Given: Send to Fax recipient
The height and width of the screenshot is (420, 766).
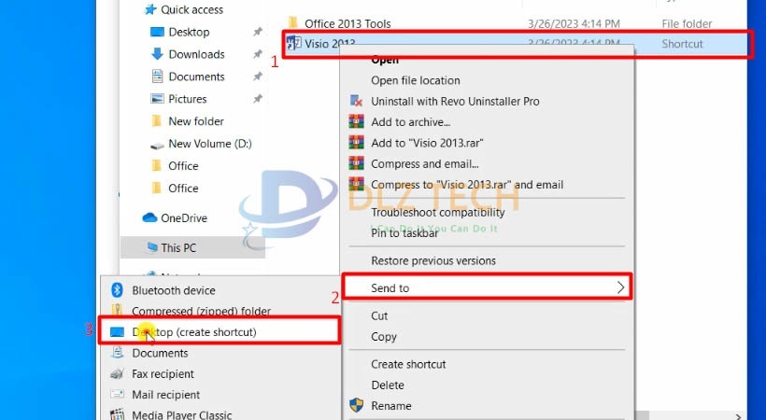Looking at the screenshot, I should (163, 374).
